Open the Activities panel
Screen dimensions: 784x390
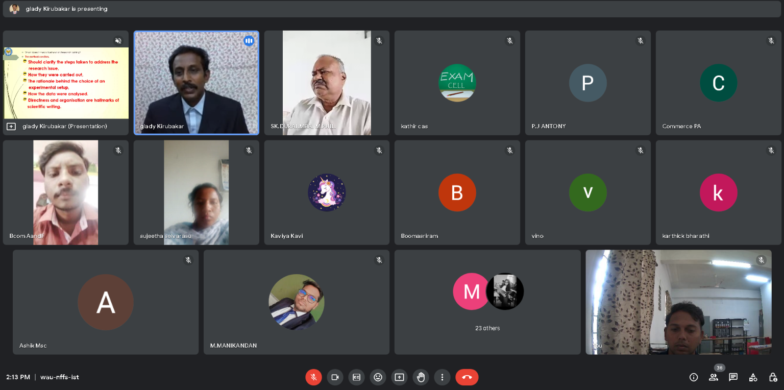(753, 377)
